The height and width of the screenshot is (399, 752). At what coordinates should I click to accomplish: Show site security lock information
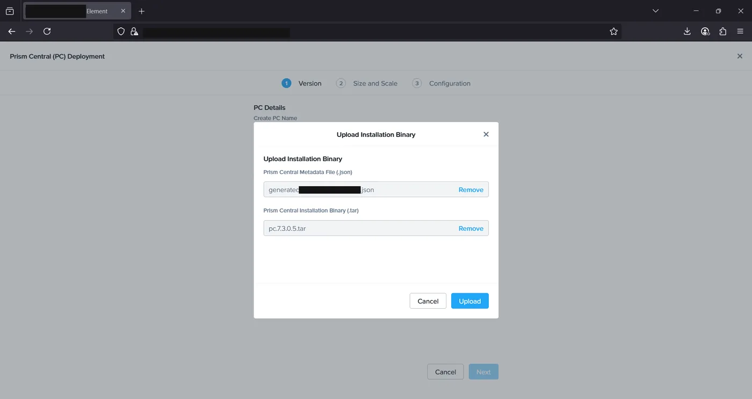(x=134, y=32)
